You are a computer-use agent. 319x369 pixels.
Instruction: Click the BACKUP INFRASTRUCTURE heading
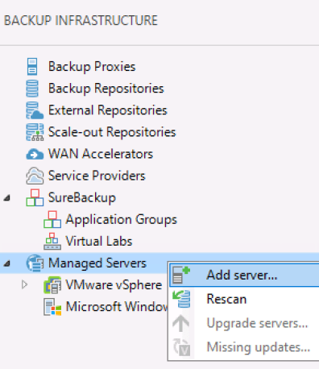(81, 21)
